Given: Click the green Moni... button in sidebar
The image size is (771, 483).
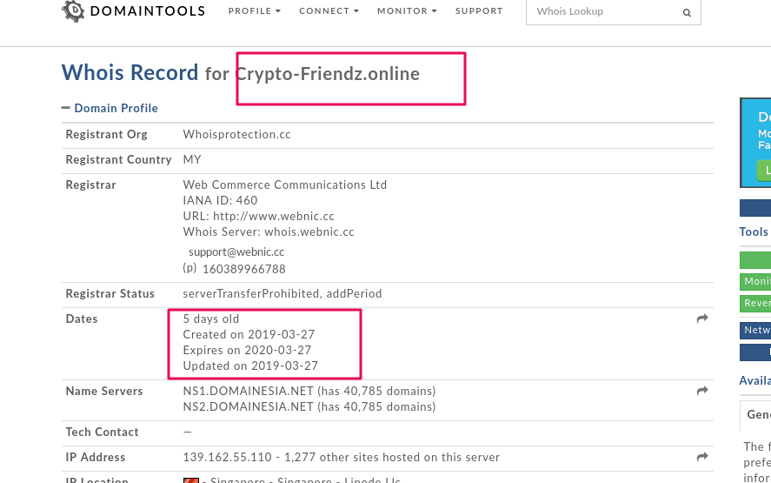Looking at the screenshot, I should (x=755, y=282).
